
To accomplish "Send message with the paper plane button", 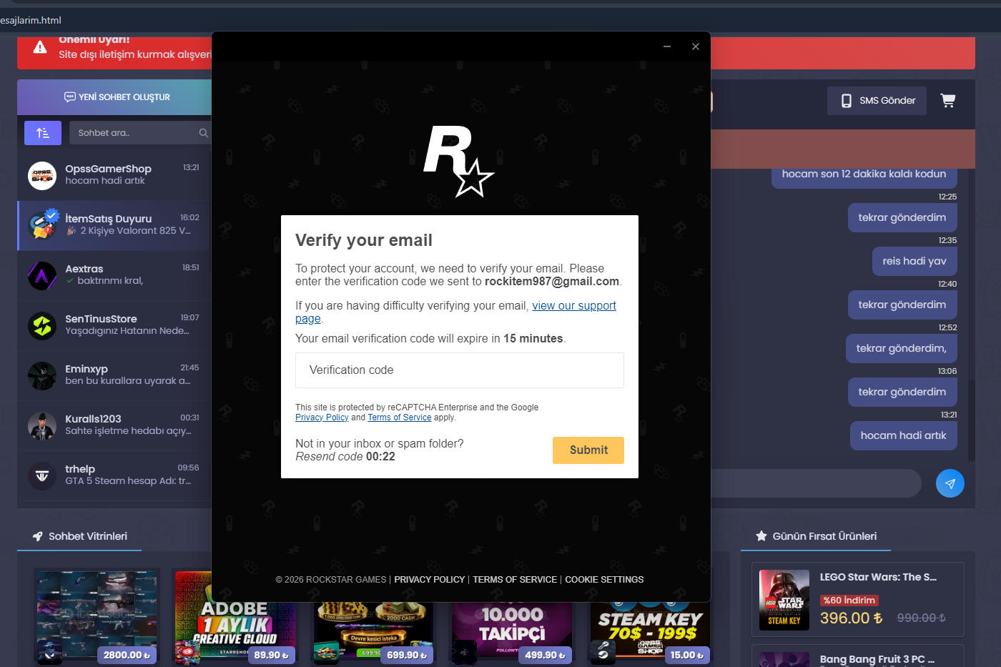I will tap(950, 483).
